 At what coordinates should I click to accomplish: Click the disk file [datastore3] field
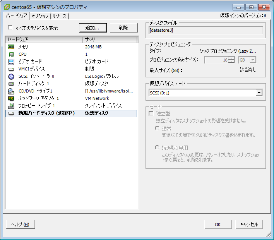(x=205, y=30)
